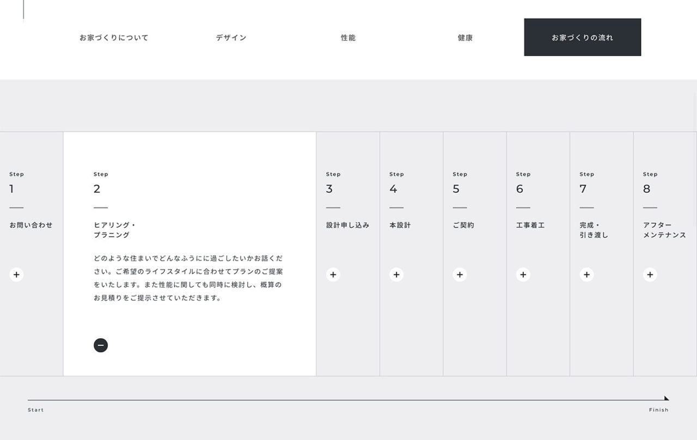
Task: Expand Step 3 with its plus icon
Action: coord(333,274)
